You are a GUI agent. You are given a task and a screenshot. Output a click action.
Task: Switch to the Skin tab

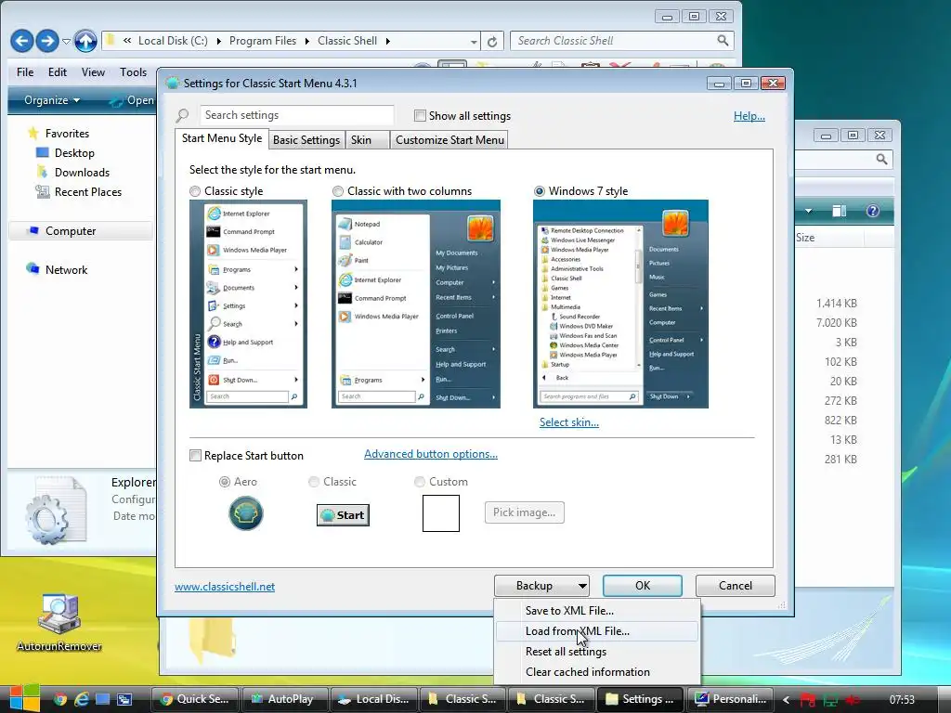367,140
